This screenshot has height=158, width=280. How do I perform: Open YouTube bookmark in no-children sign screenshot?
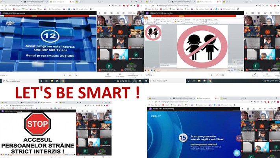(164, 9)
